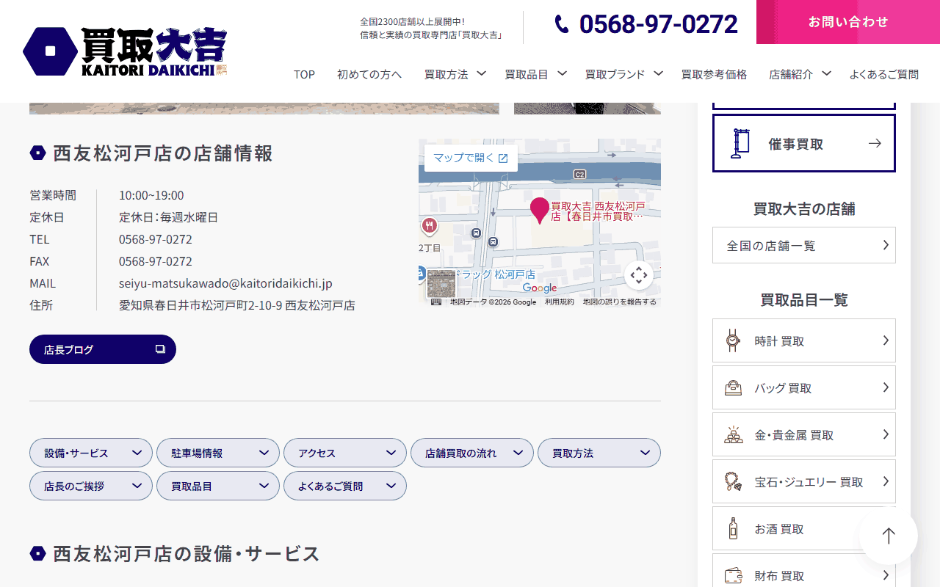940x587 pixels.
Task: Jump to アクセス section
Action: 345,453
